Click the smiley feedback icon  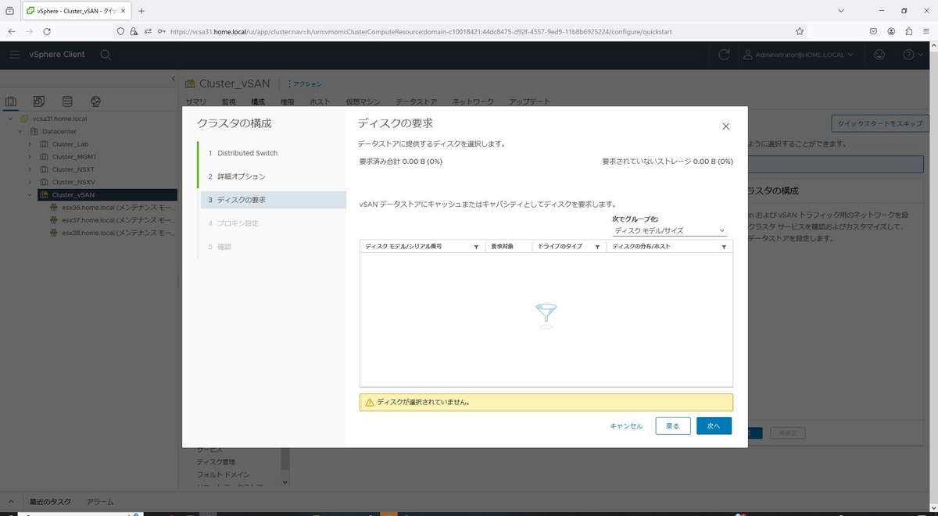(879, 55)
